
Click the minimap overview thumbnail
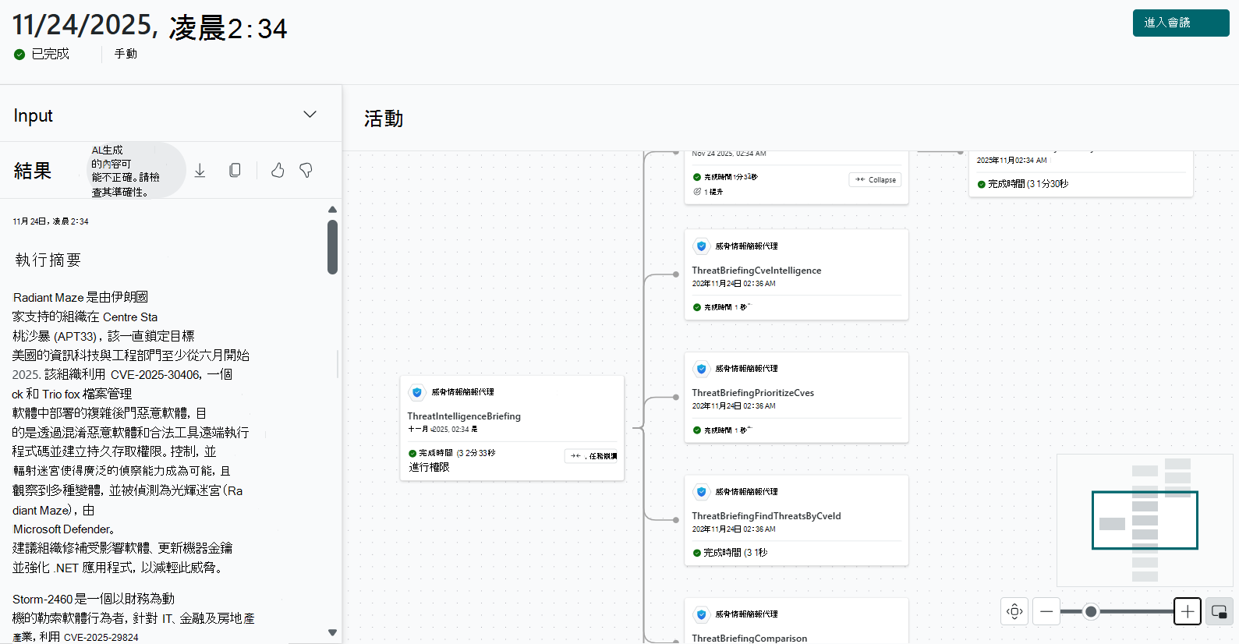click(x=1144, y=520)
